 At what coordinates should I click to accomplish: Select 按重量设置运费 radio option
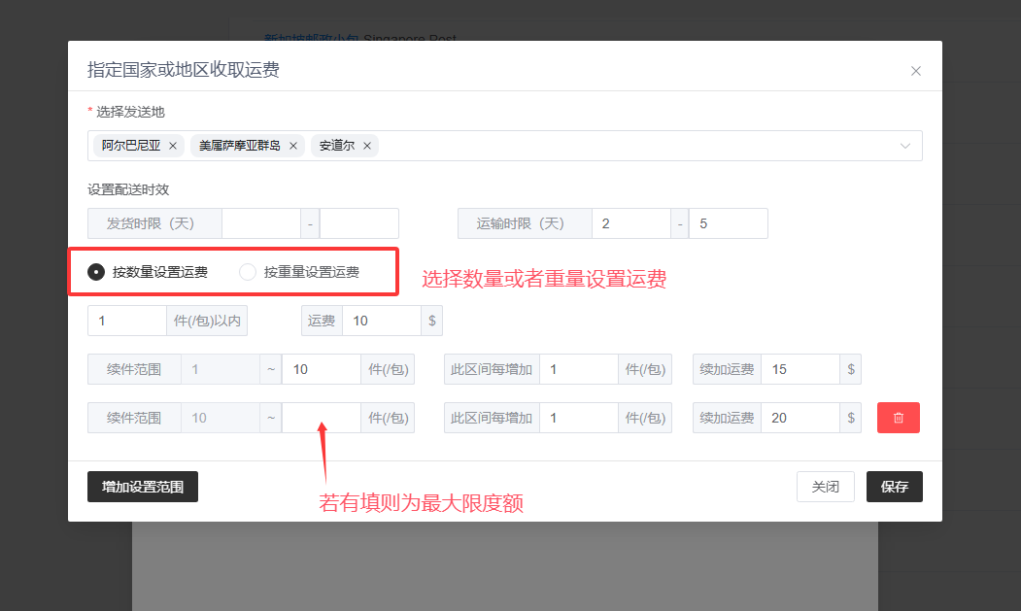(248, 272)
